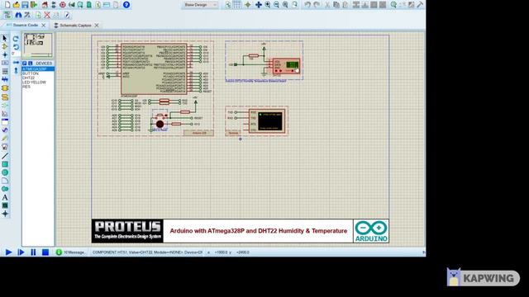Zoom in with the magnifier plus icon
Image resolution: width=529 pixels, height=297 pixels.
pos(268,5)
